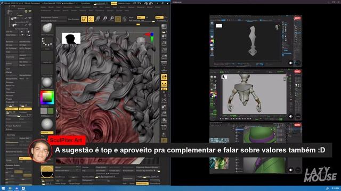This screenshot has height=191, width=341.
Task: Open the Preferences menu
Action: 46,11
